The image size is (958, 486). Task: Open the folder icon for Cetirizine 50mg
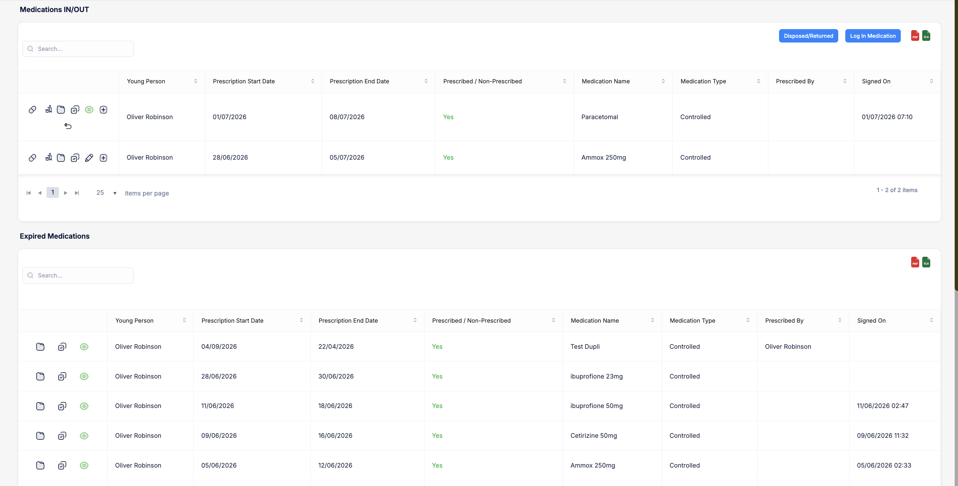coord(40,436)
